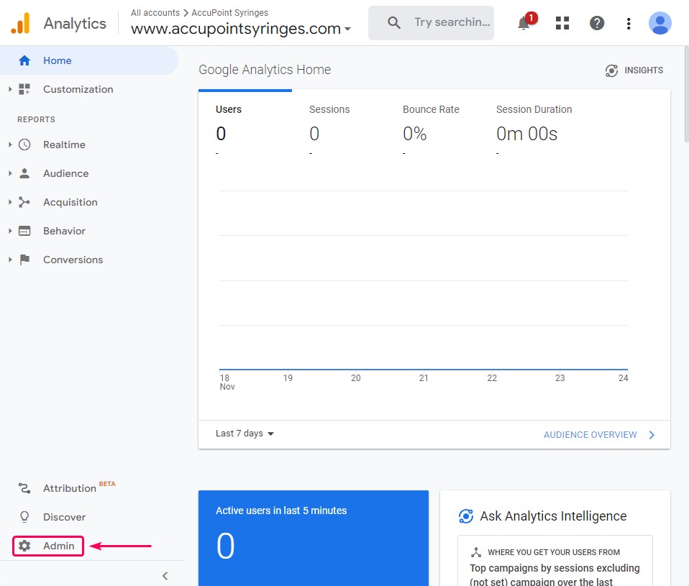This screenshot has width=689, height=586.
Task: Click the Insights icon
Action: pos(611,70)
